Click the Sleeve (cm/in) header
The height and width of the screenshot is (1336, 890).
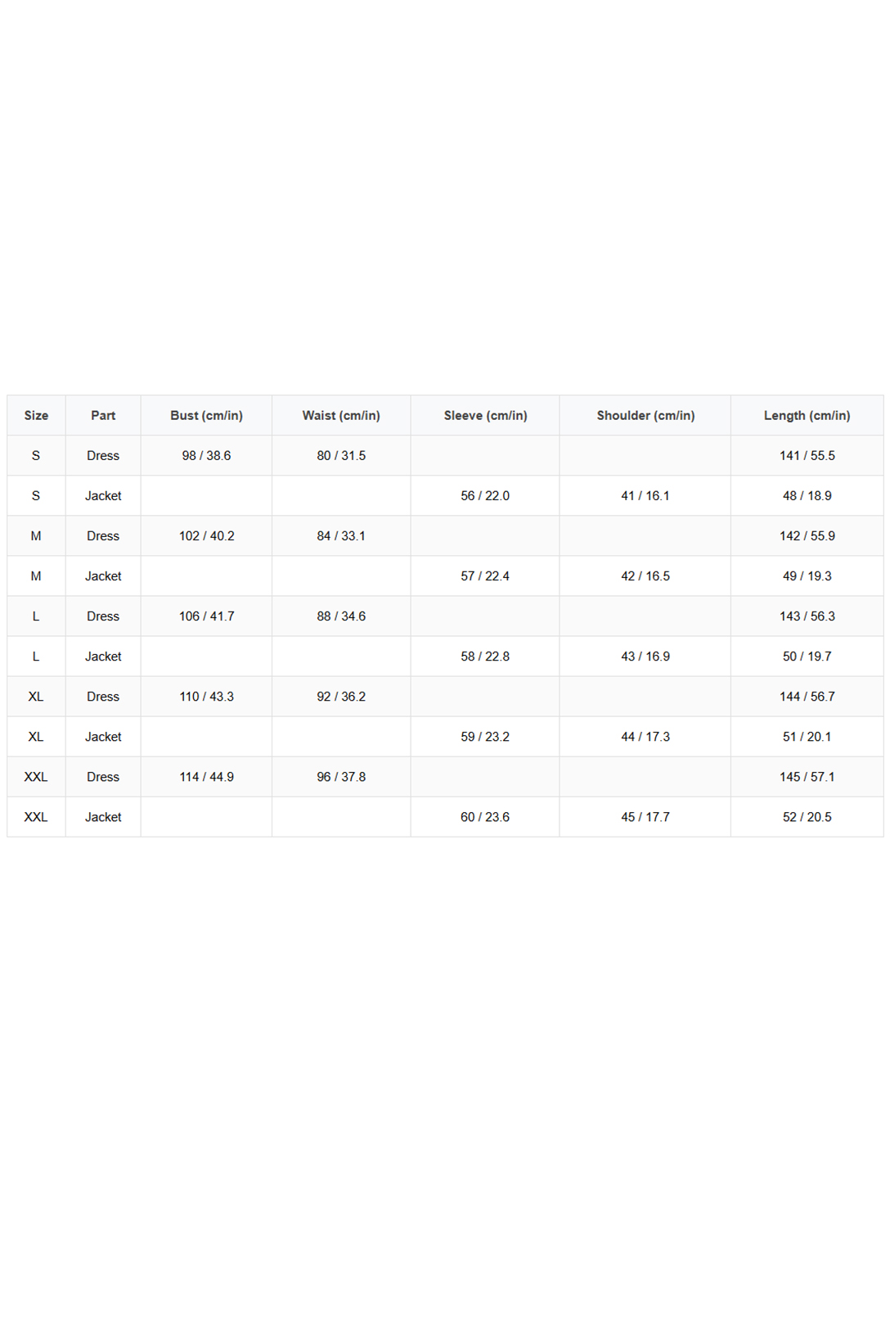click(485, 415)
